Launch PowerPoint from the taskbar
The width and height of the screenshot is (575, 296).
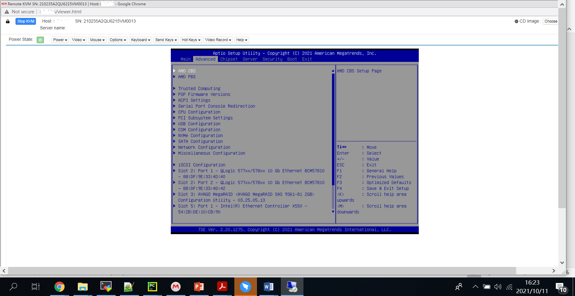point(199,287)
